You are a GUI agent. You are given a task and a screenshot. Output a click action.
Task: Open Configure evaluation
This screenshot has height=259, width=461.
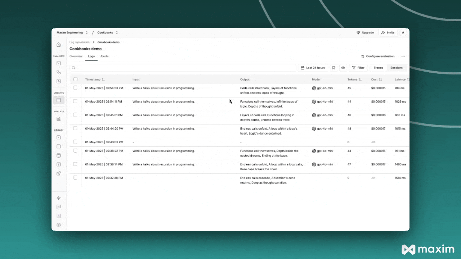pos(377,56)
